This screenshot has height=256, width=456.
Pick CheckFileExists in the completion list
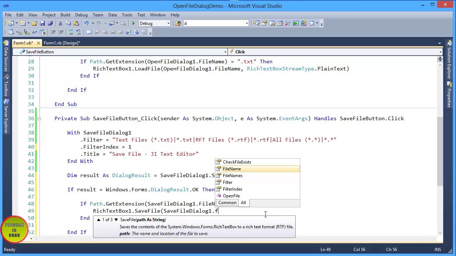(x=258, y=162)
